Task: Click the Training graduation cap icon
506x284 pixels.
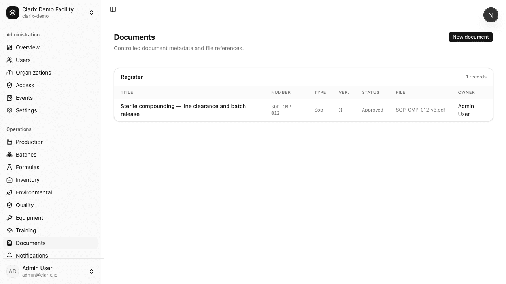Action: (9, 230)
